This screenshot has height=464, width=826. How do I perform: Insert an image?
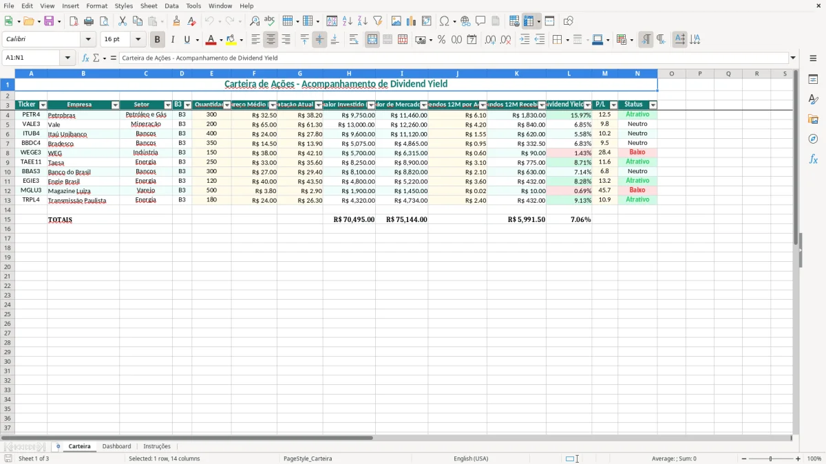tap(396, 21)
